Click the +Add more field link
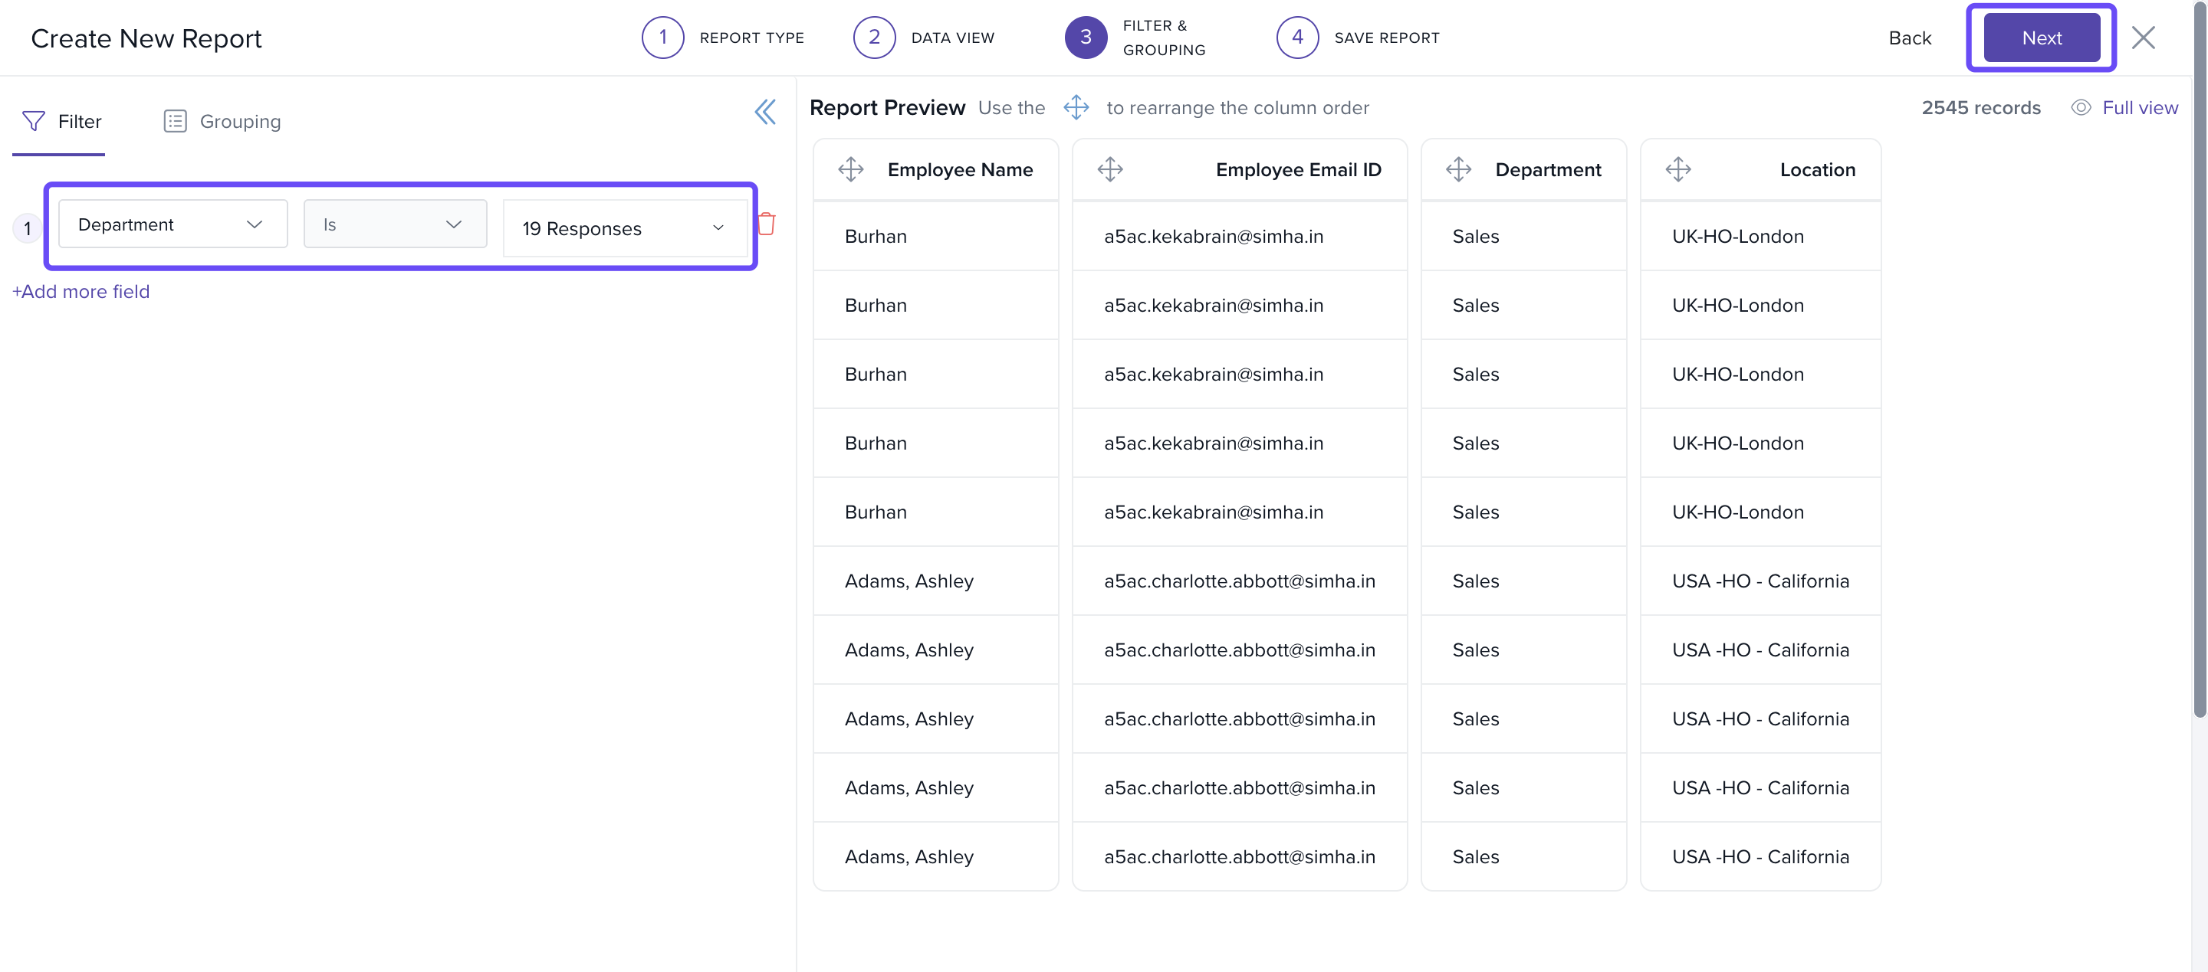This screenshot has width=2208, height=972. pyautogui.click(x=81, y=292)
